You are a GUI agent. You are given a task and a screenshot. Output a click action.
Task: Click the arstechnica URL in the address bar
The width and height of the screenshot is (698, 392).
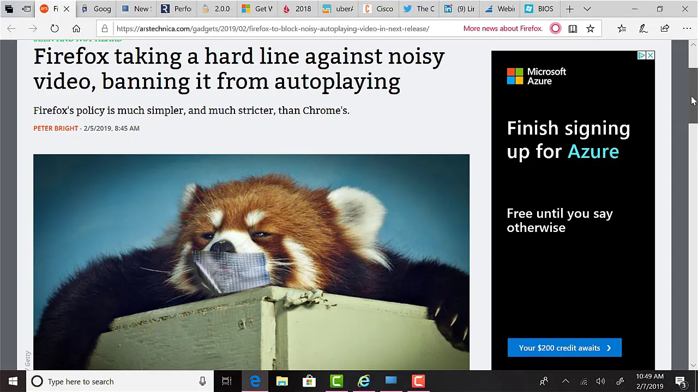(273, 28)
